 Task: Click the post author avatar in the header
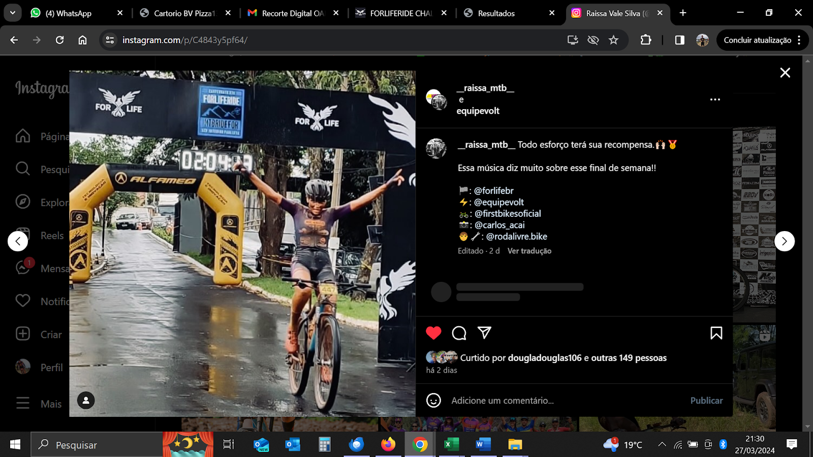point(436,100)
